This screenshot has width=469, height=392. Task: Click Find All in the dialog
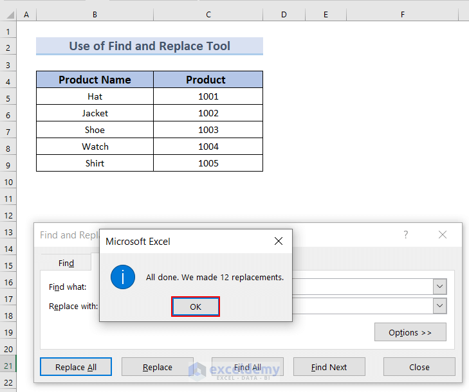[247, 366]
